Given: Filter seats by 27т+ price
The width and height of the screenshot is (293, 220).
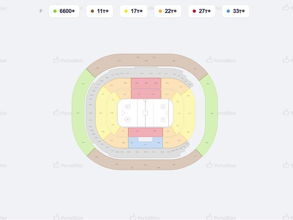Looking at the screenshot, I should pos(201,11).
